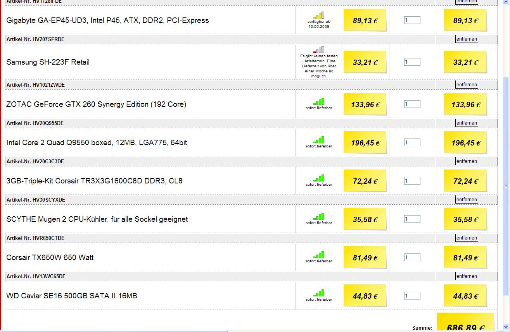Click entfernen button beside Artikel-Nr. HV30SCYXDE

(467, 200)
